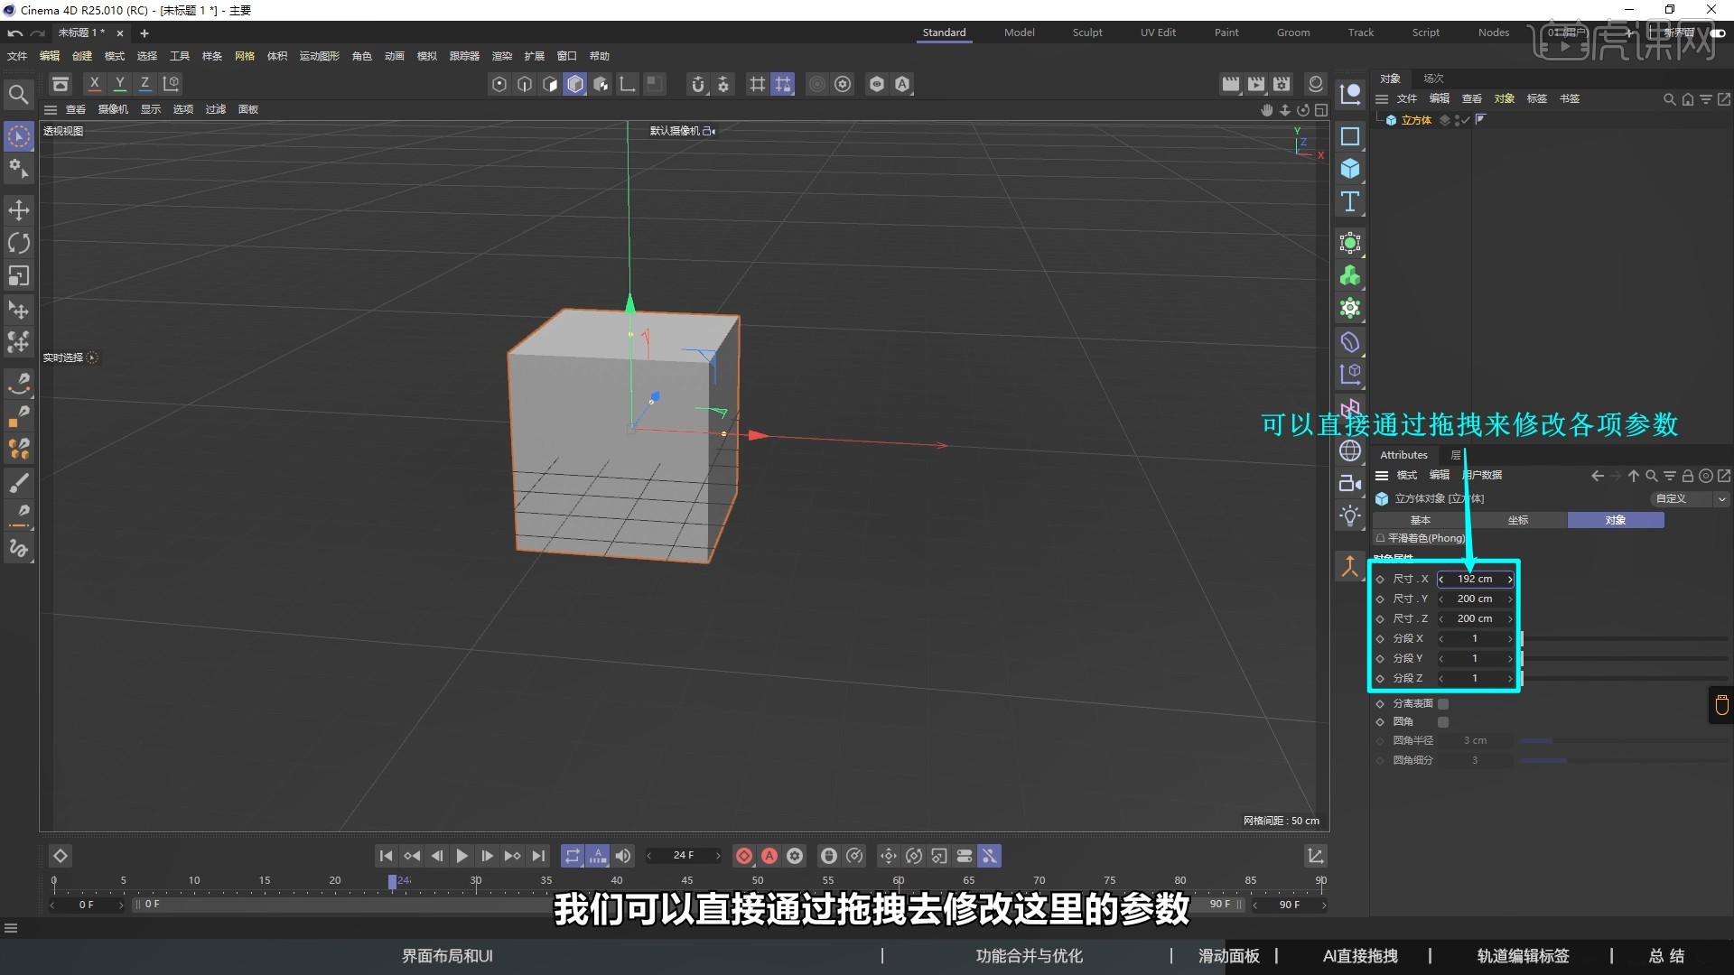Toggle the autokeying record button in the timeline

tap(769, 856)
